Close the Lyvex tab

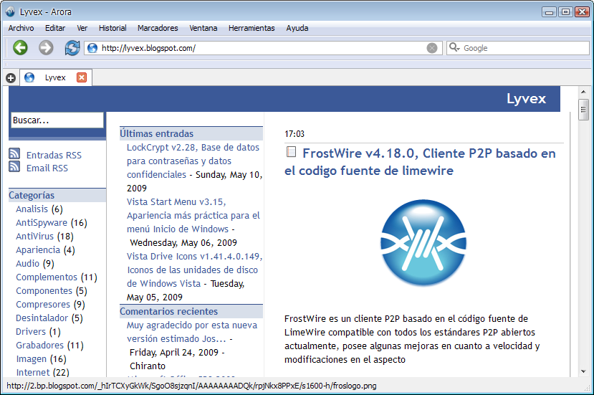(x=81, y=77)
